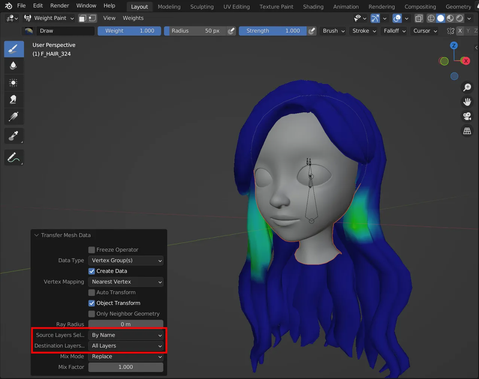The image size is (479, 379).
Task: Collapse the Transfer Mesh Data panel
Action: tap(36, 235)
